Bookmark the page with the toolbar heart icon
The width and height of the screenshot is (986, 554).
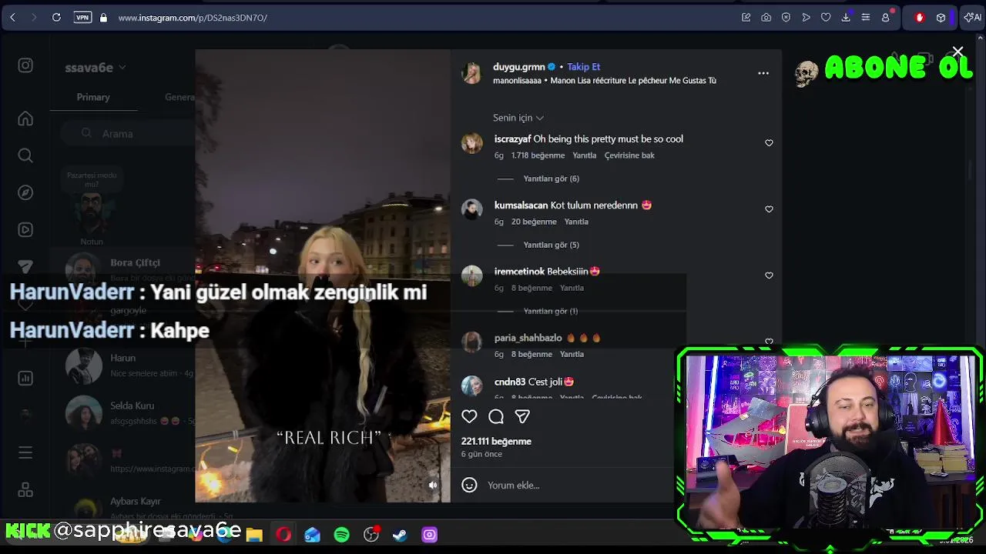point(826,17)
